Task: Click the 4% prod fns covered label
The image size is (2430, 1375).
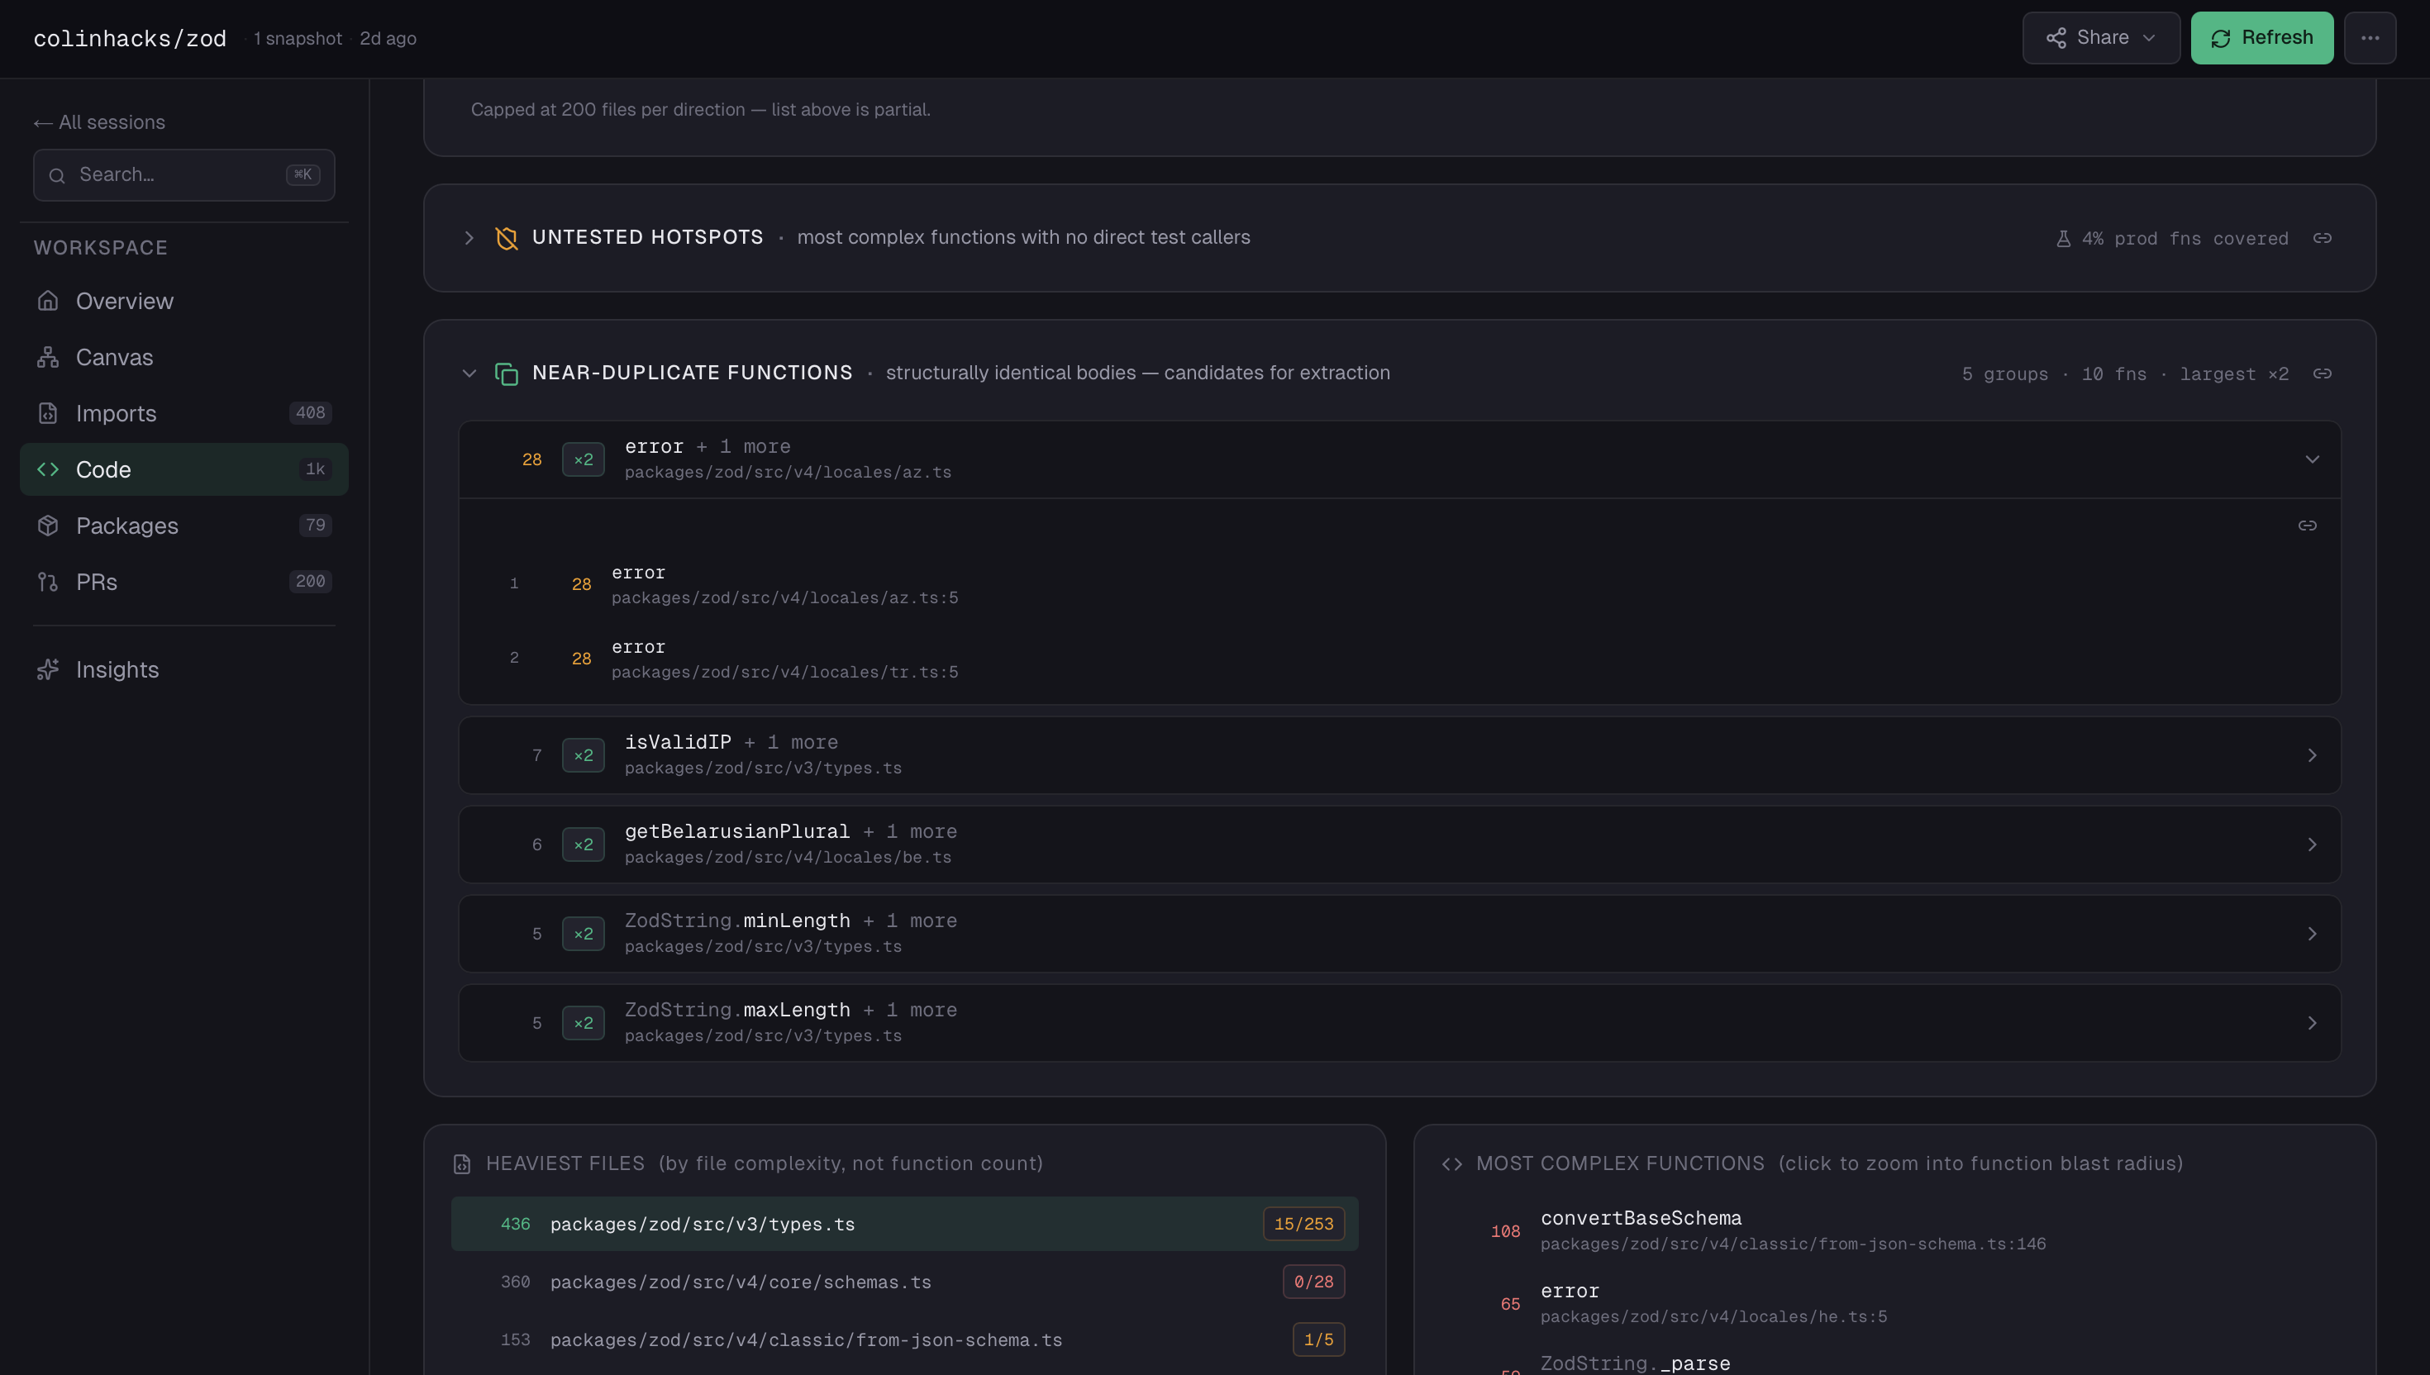Action: (2185, 239)
